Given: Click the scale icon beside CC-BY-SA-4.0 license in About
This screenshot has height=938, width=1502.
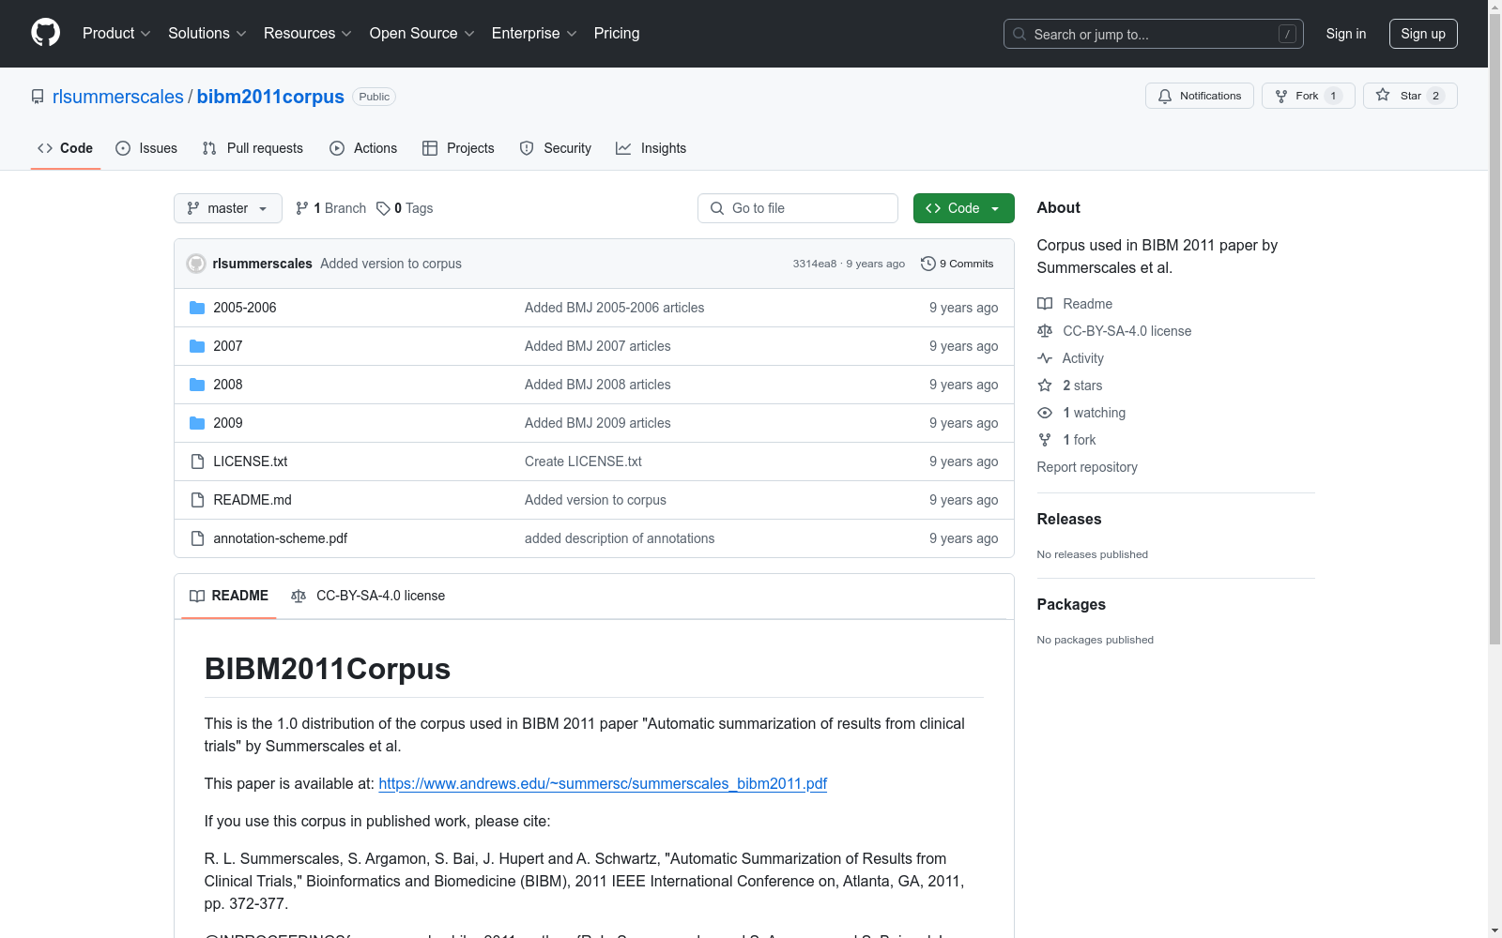Looking at the screenshot, I should tap(1045, 331).
